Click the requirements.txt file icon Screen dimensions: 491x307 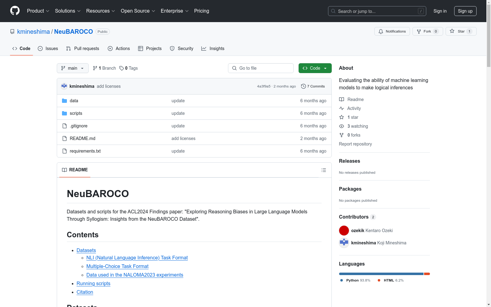[64, 151]
